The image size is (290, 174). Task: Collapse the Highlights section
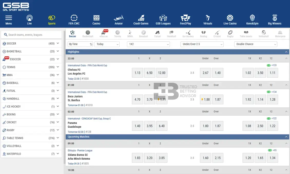coord(286,52)
